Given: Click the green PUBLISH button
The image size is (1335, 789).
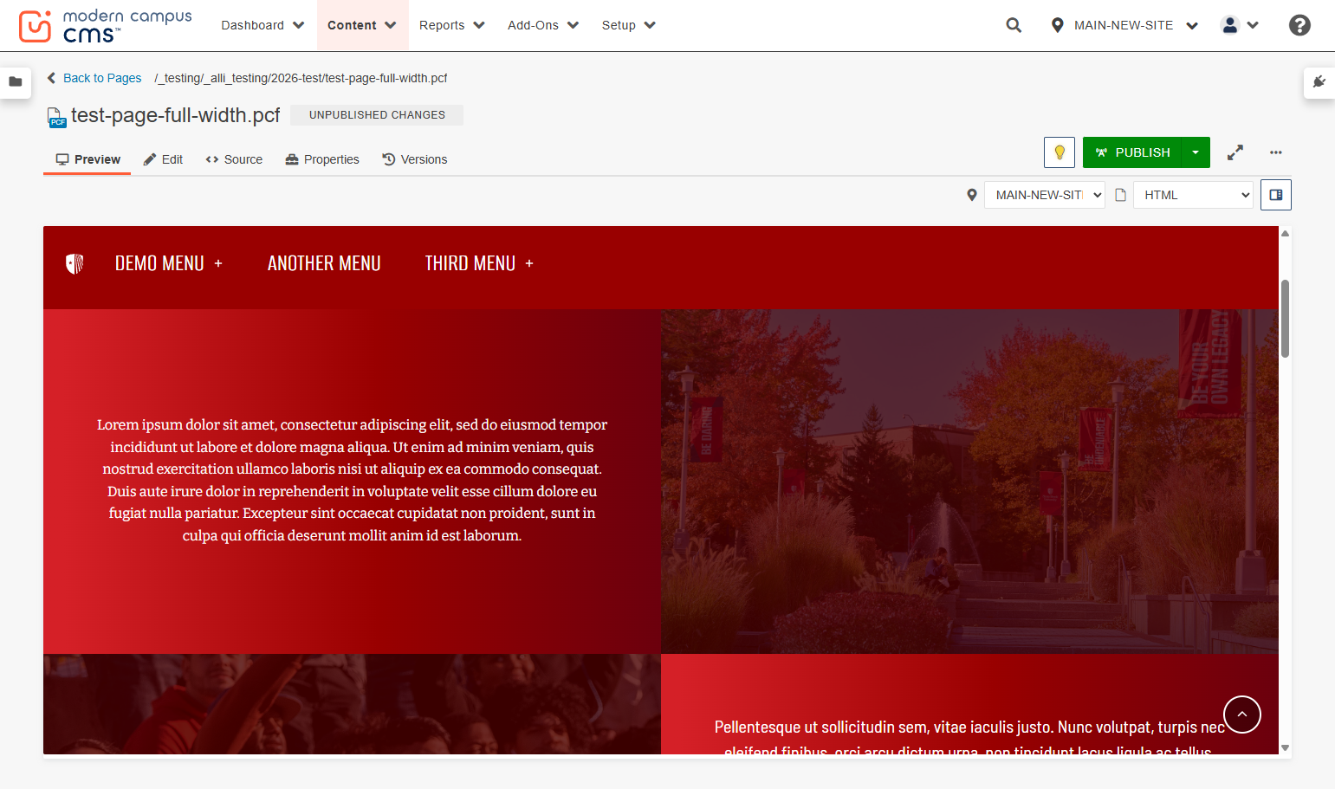Looking at the screenshot, I should (x=1132, y=152).
